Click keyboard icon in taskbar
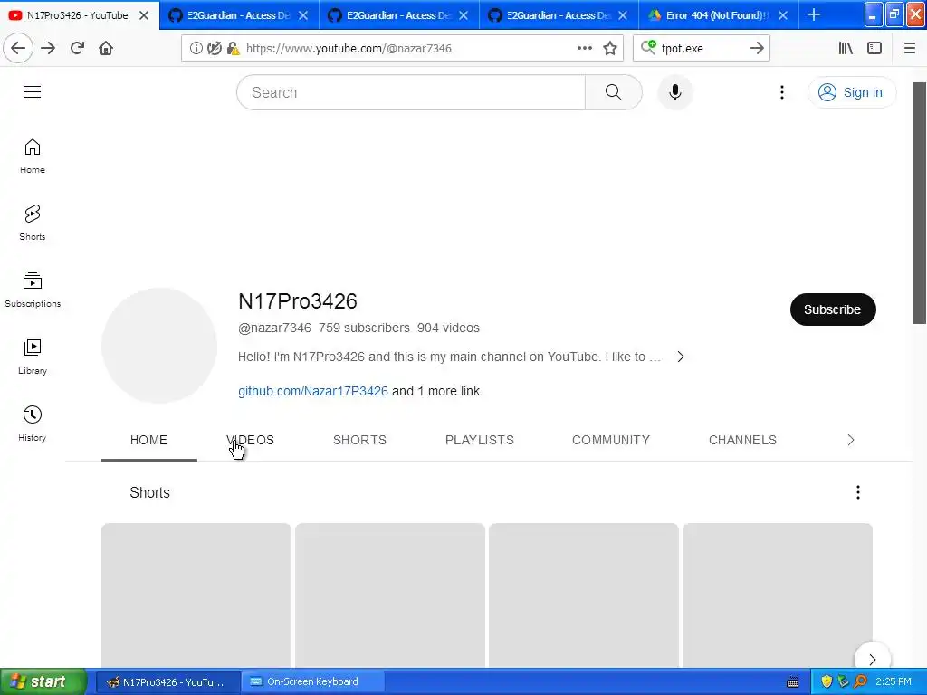The height and width of the screenshot is (695, 927). (793, 682)
